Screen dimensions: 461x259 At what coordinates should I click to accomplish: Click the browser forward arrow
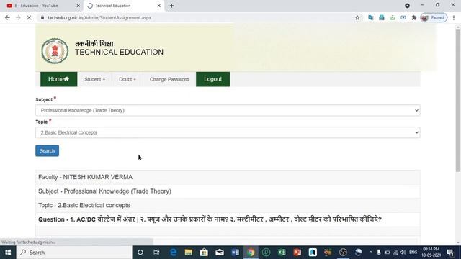tap(18, 17)
